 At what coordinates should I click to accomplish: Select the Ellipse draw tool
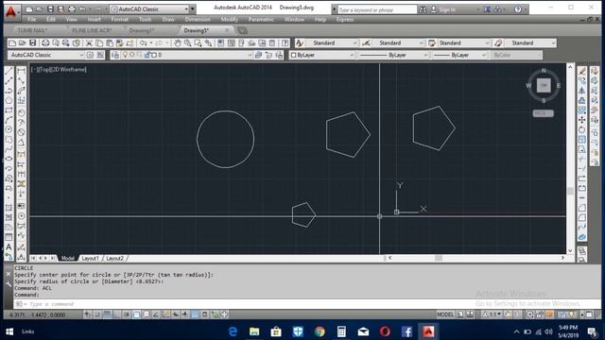[x=9, y=159]
